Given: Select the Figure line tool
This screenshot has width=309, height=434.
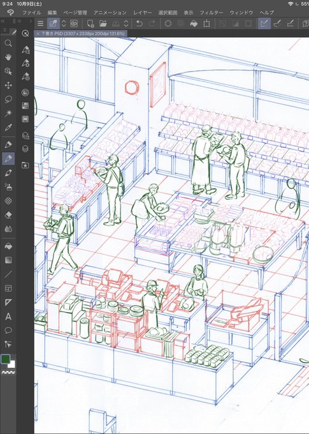Looking at the screenshot, I should pos(8,274).
